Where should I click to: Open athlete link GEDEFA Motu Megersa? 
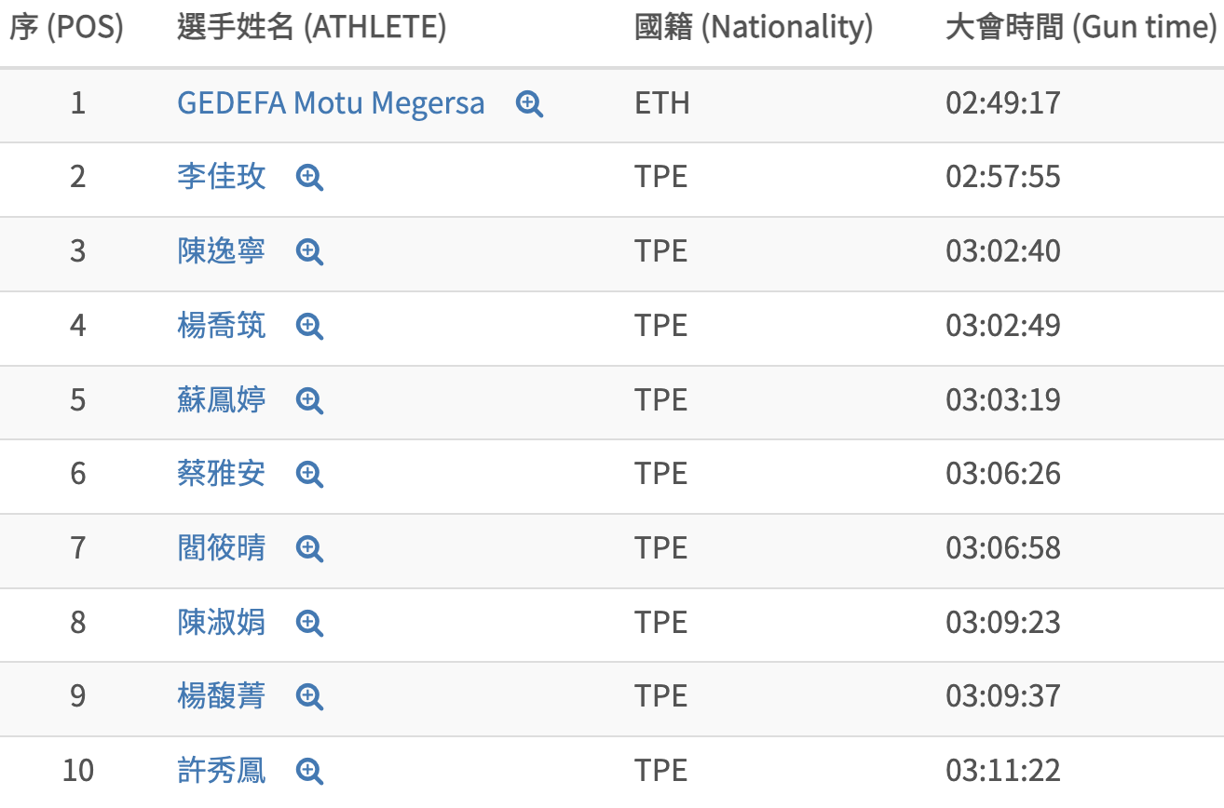click(x=331, y=102)
